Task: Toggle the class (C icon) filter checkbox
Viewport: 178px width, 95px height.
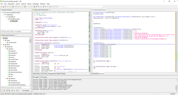Action: (x=7, y=90)
